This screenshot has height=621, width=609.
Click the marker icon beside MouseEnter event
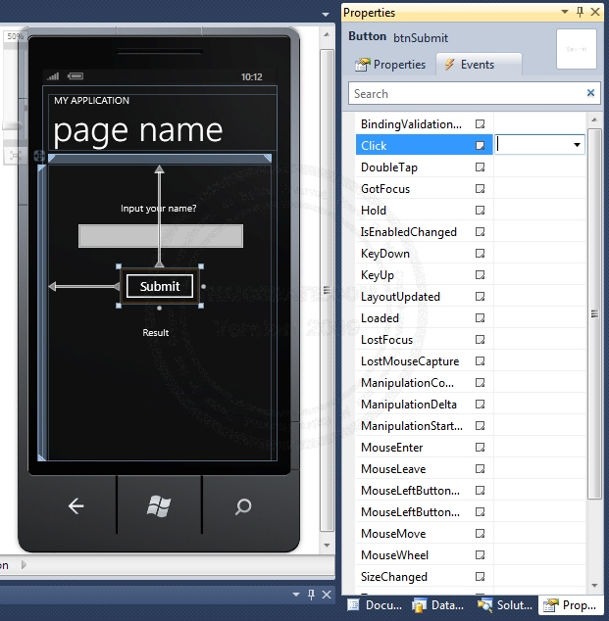tap(481, 448)
